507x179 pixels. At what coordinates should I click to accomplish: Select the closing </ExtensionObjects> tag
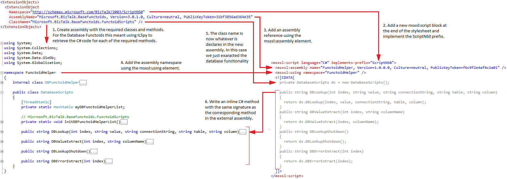(21, 27)
